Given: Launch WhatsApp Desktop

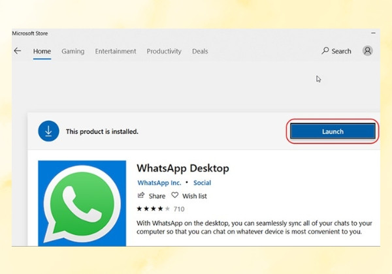Looking at the screenshot, I should tap(333, 131).
